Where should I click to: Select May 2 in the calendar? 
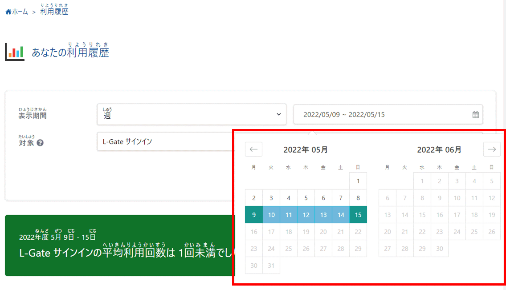(x=254, y=198)
